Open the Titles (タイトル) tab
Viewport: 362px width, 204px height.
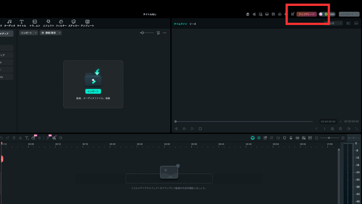[x=21, y=23]
